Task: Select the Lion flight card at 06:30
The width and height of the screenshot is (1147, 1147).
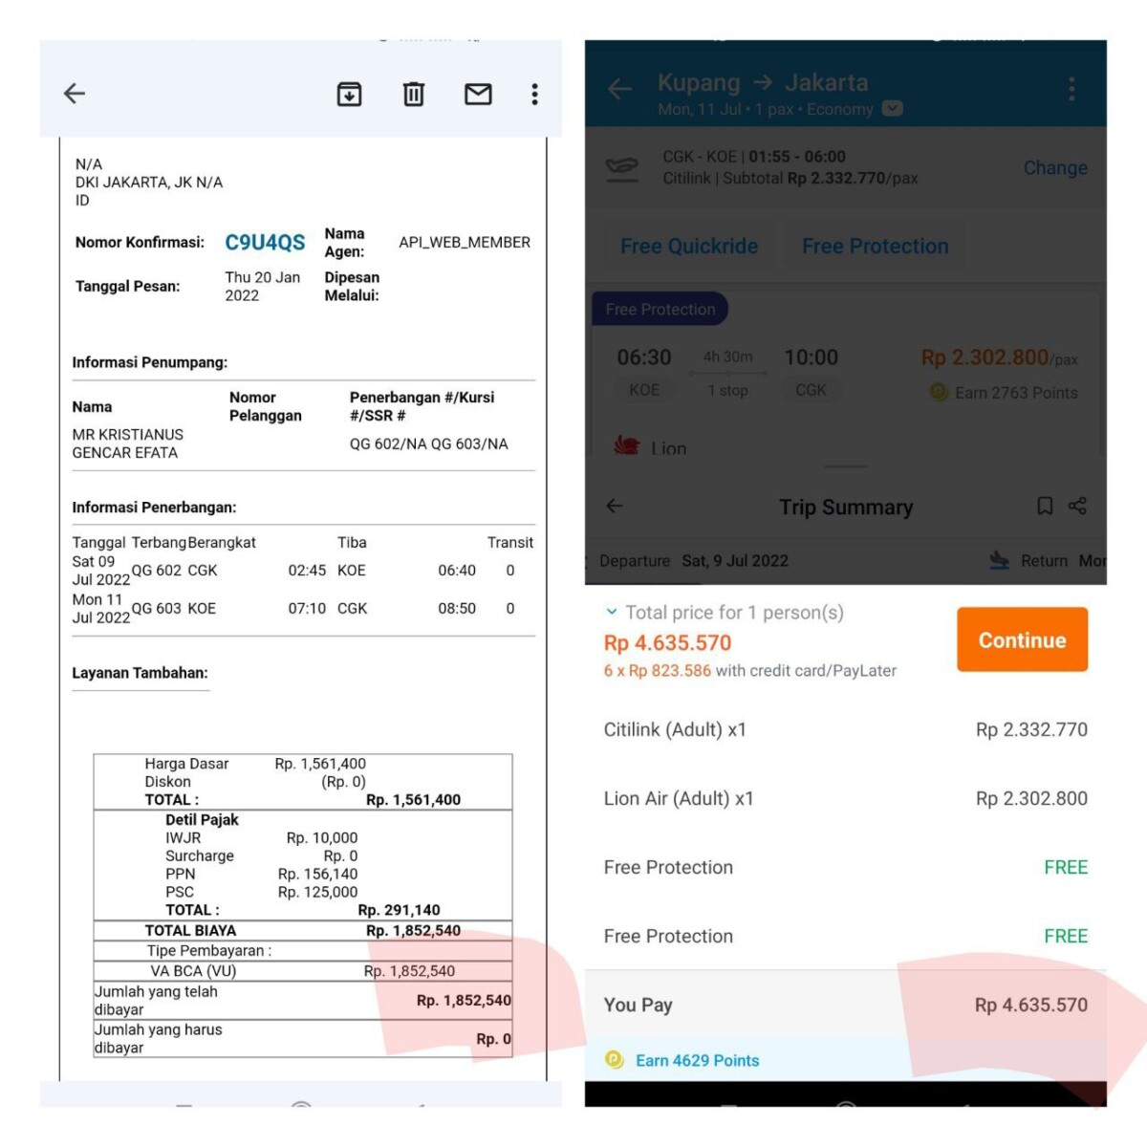Action: click(846, 378)
